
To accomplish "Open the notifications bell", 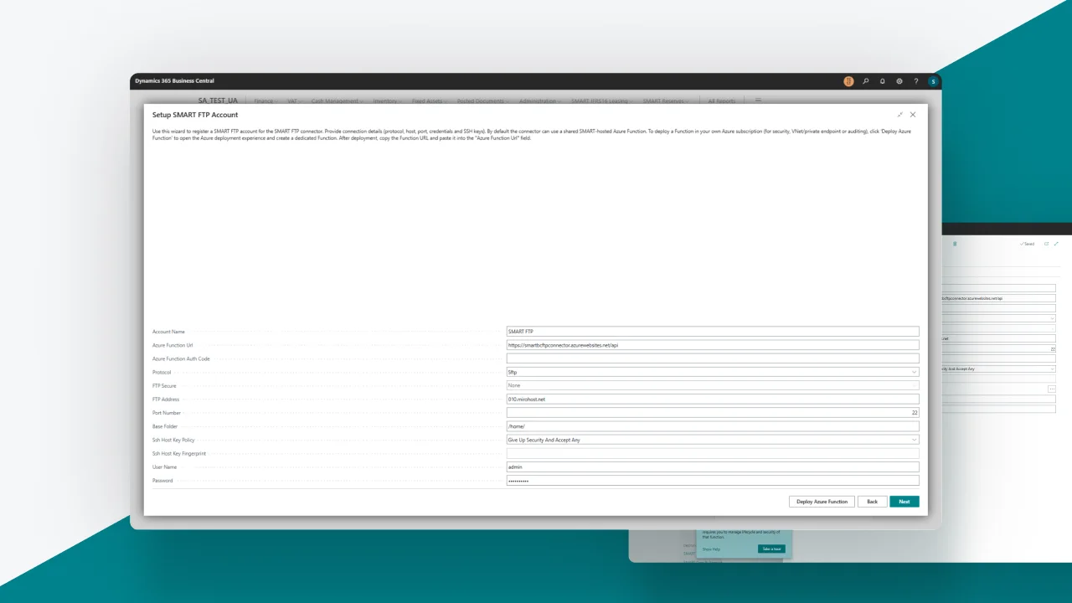I will point(882,81).
